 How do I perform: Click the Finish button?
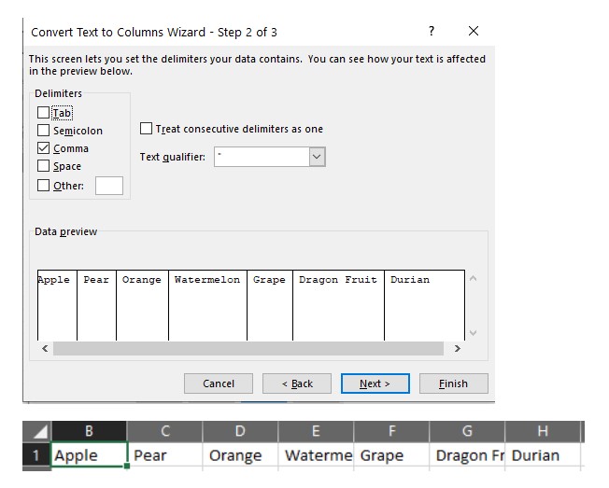tap(454, 383)
